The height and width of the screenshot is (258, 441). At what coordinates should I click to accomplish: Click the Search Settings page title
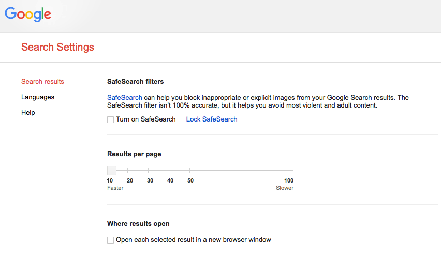[57, 47]
